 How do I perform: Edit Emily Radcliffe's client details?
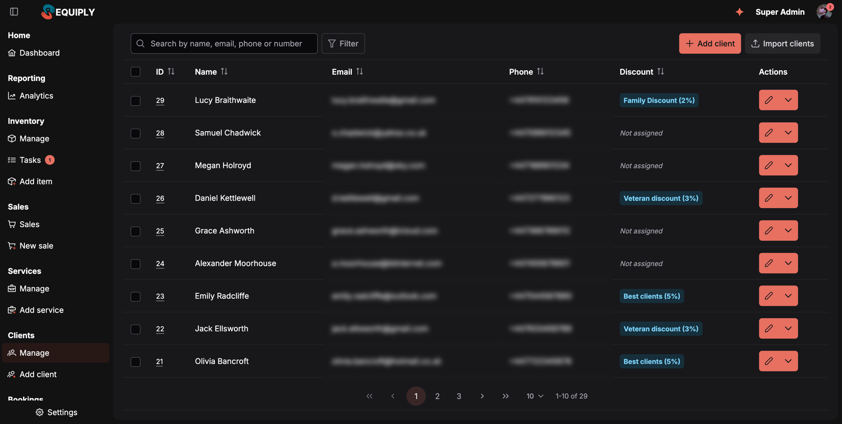(x=768, y=296)
